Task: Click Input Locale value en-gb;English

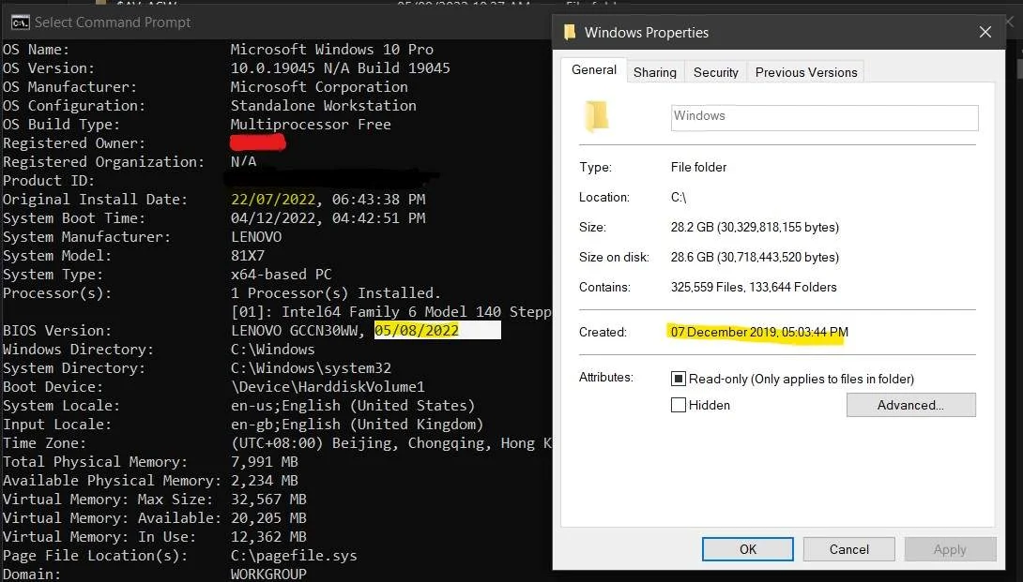Action: 358,425
